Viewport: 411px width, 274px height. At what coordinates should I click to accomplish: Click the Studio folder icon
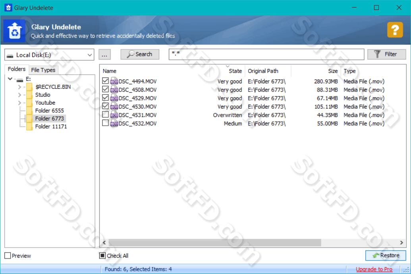(29, 95)
